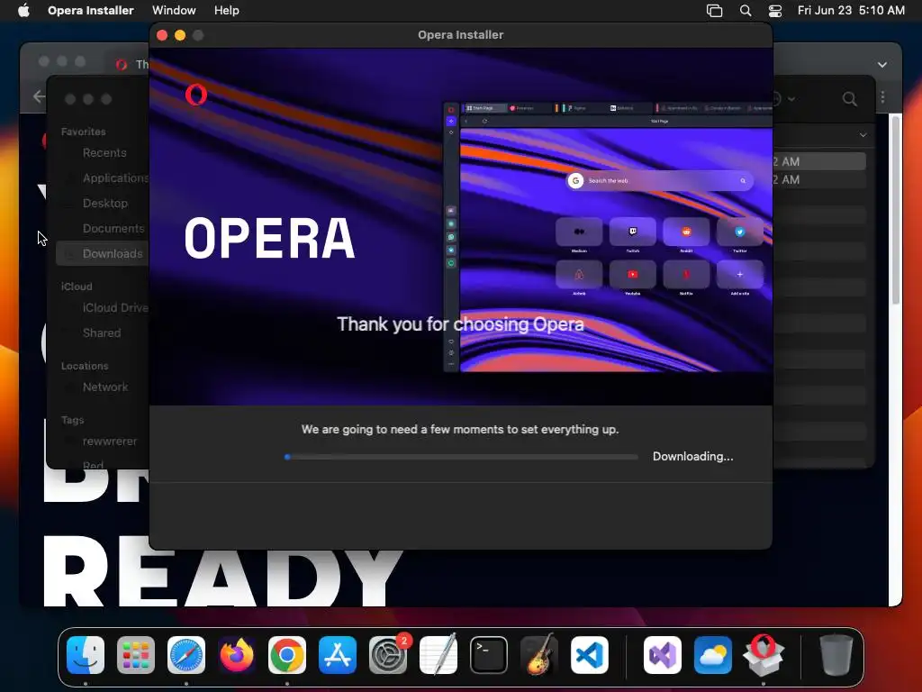
Task: Launch GarageBand from the dock
Action: pos(538,655)
